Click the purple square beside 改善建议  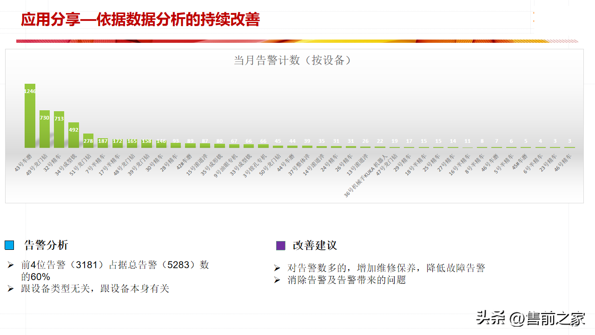(280, 246)
